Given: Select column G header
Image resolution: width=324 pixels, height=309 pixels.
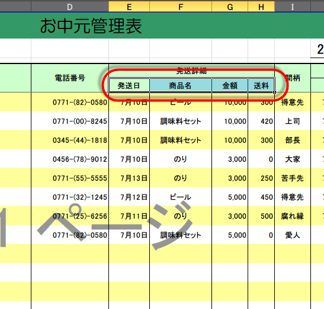Looking at the screenshot, I should click(230, 7).
